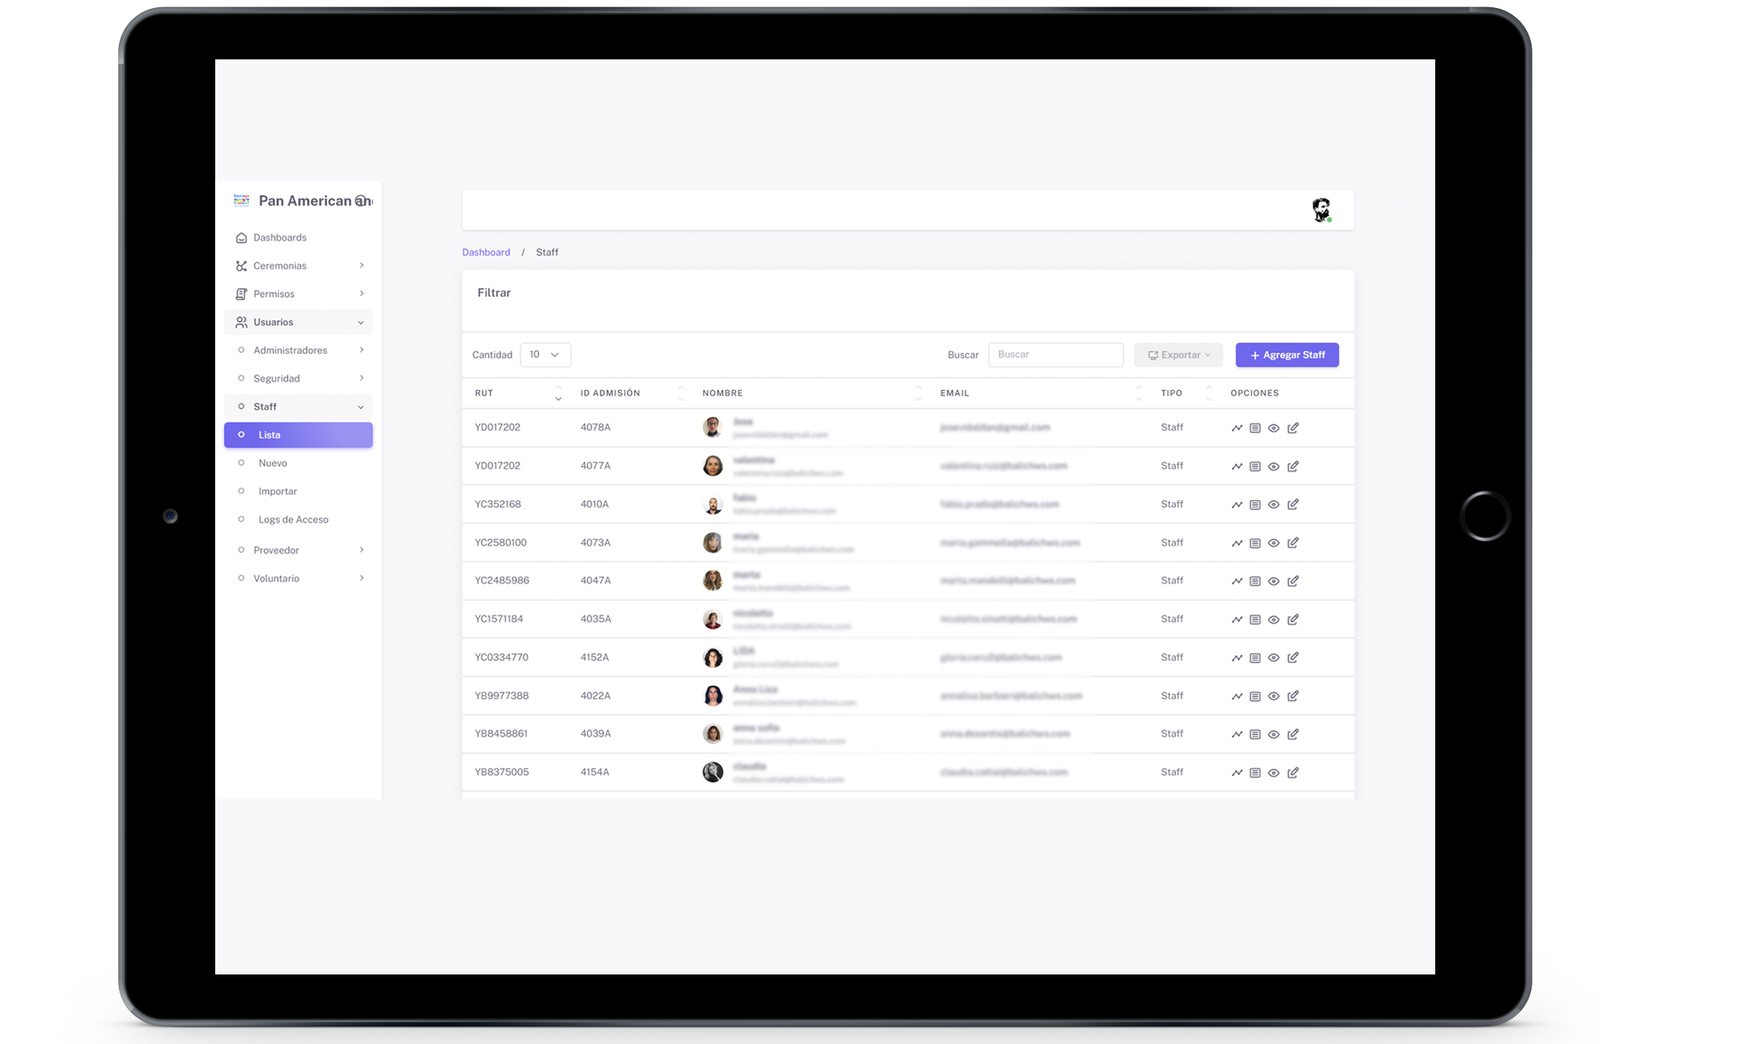The width and height of the screenshot is (1762, 1044).
Task: Click the Dashboards navigation item
Action: (278, 236)
